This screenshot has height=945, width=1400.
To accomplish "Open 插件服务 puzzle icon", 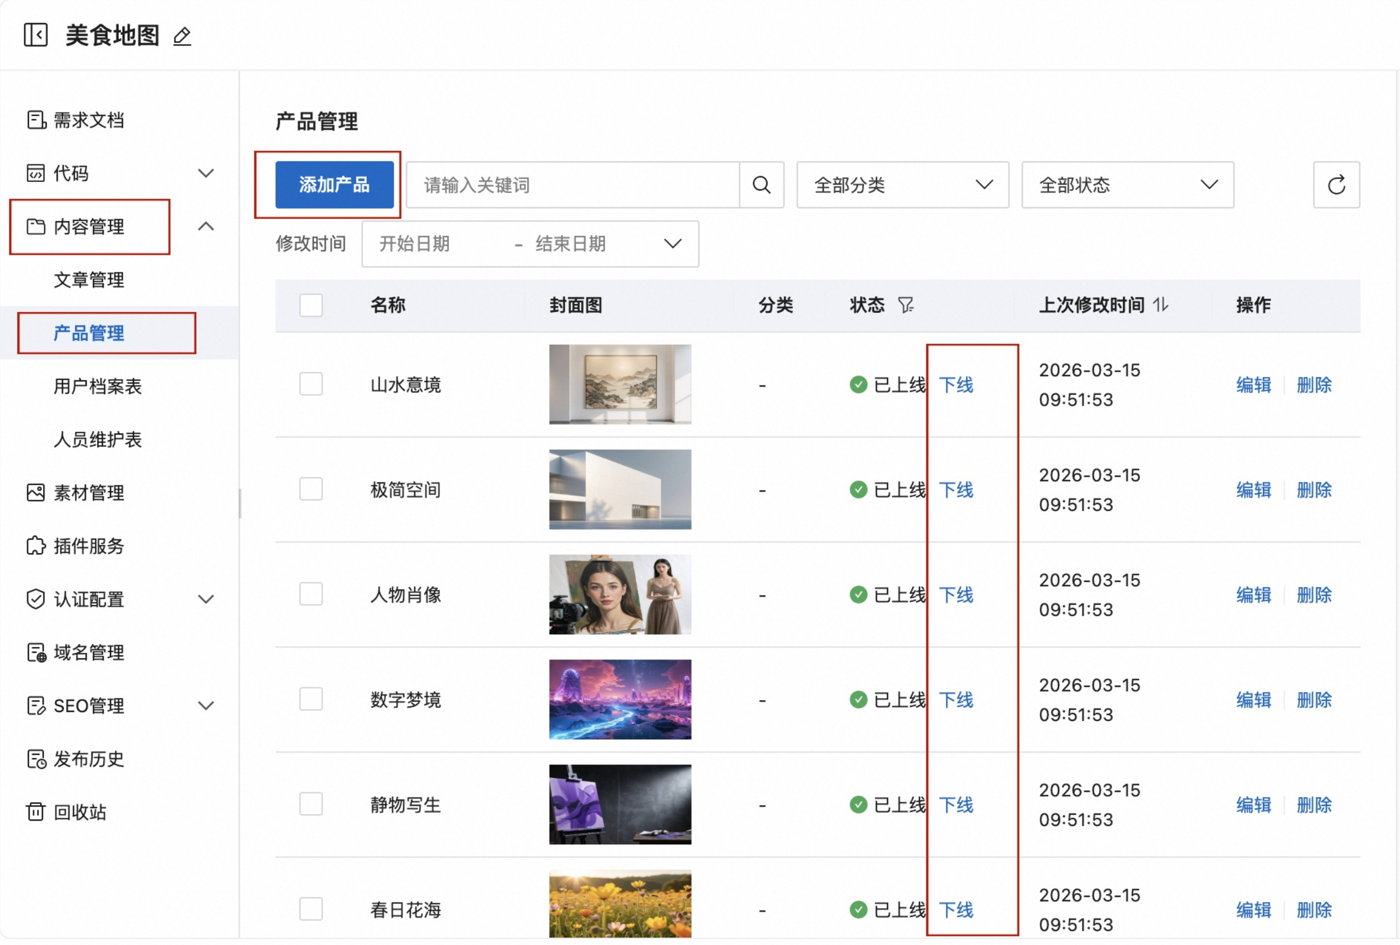I will coord(36,545).
